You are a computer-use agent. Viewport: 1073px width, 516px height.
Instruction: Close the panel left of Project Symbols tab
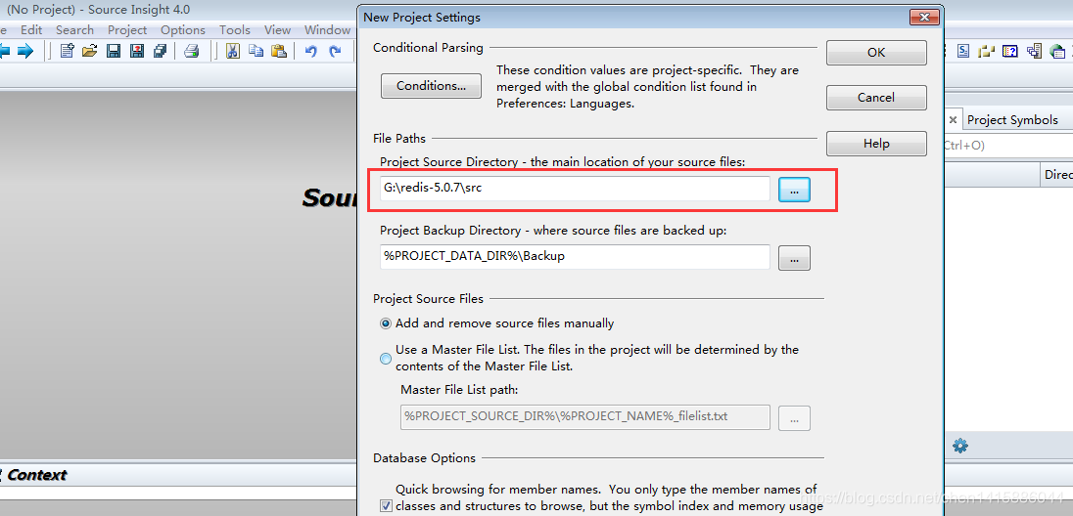coord(953,119)
